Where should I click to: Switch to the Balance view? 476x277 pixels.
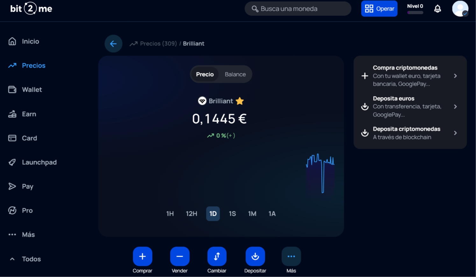[x=235, y=74]
